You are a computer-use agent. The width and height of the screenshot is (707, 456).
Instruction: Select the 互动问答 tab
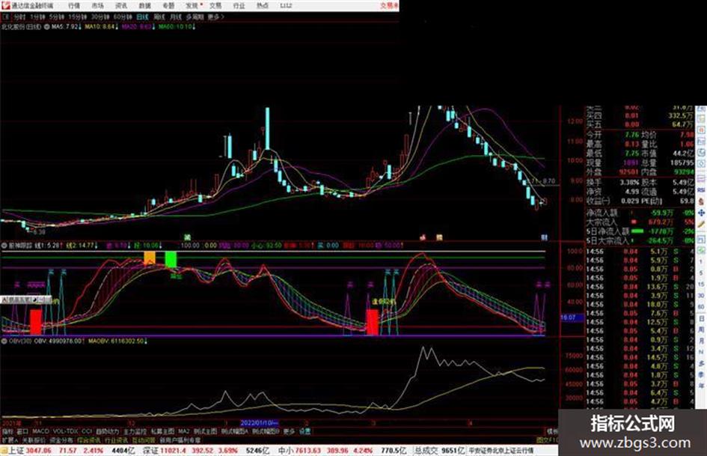click(144, 440)
